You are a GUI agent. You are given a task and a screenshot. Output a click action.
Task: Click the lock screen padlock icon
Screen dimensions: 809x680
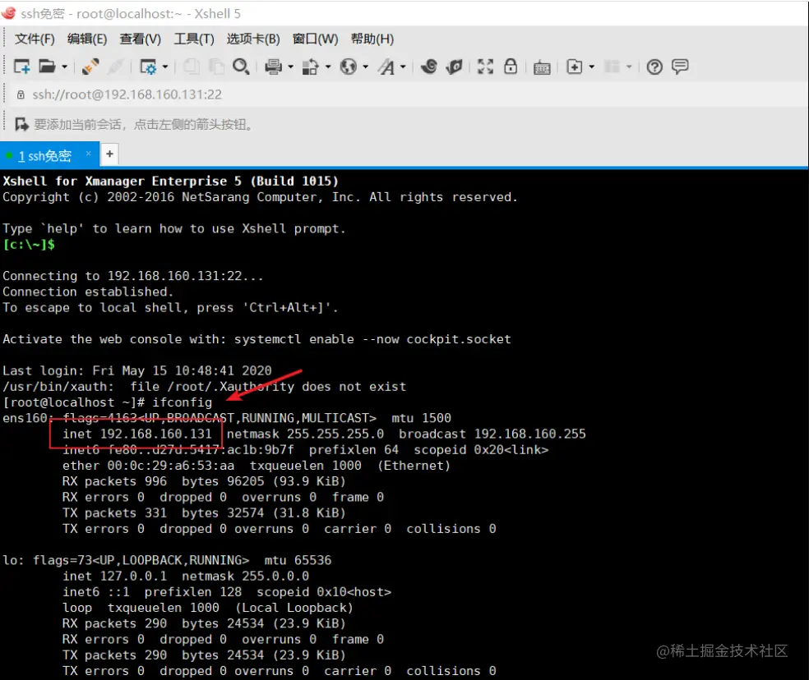pyautogui.click(x=511, y=66)
